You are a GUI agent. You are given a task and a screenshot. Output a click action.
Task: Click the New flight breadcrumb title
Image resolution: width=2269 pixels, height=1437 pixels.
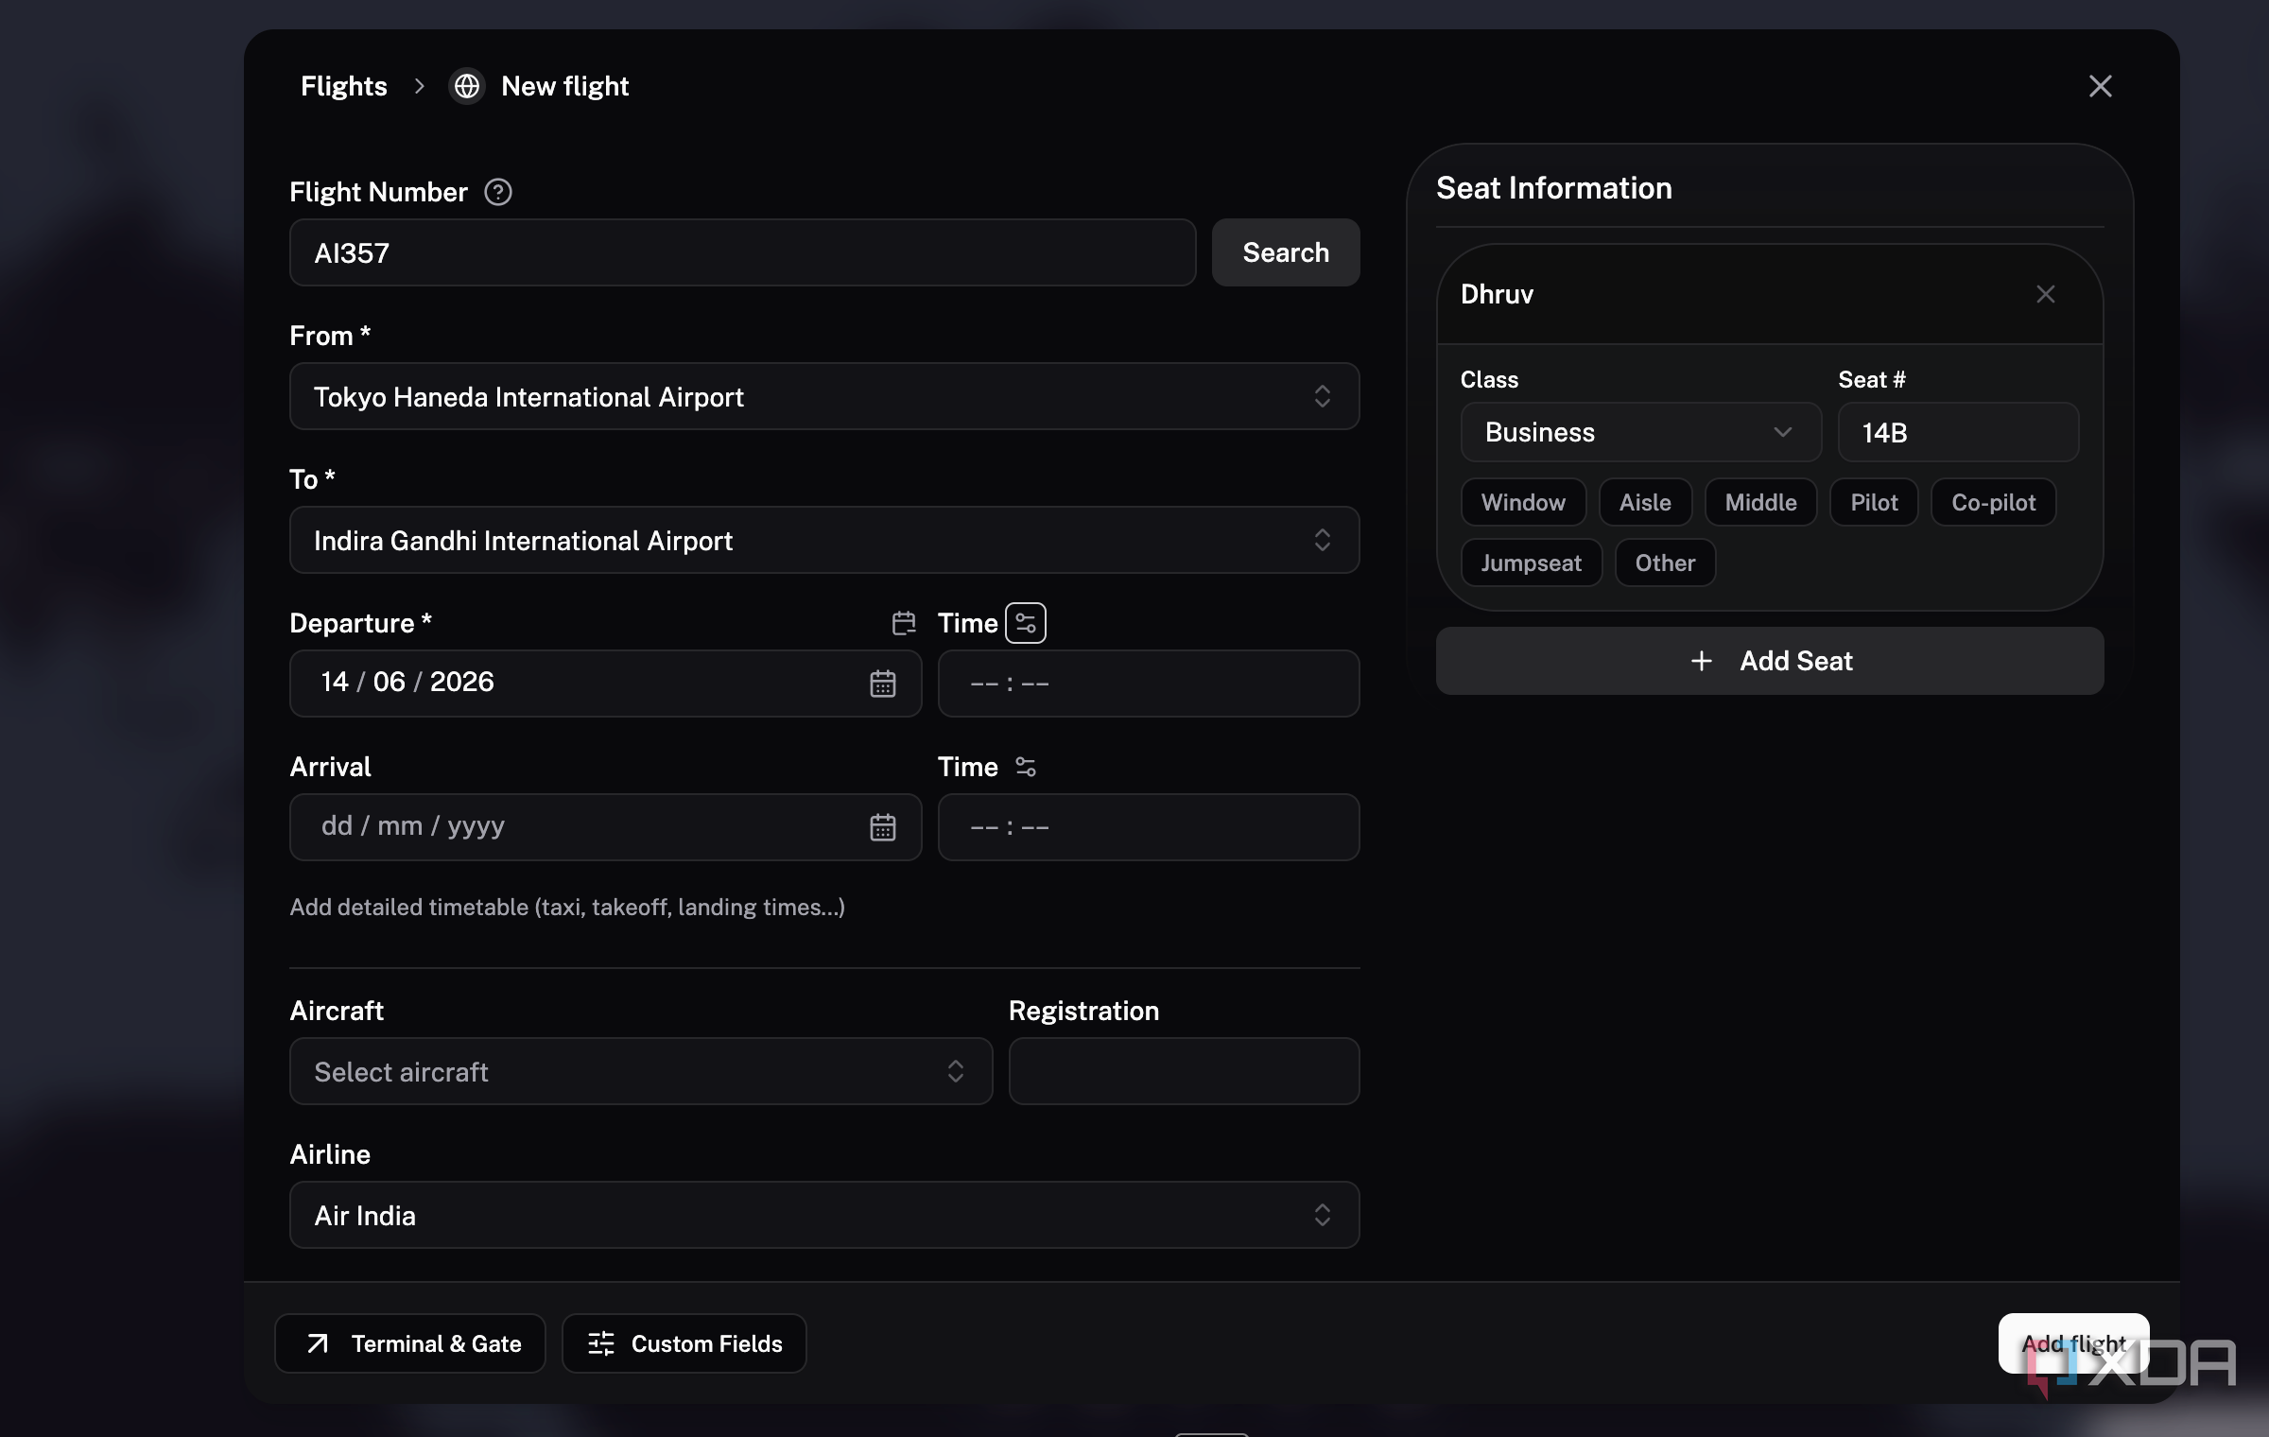564,86
